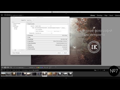The image size is (120, 90).
Task: Expand the File Settings section
Action: pos(27,39)
